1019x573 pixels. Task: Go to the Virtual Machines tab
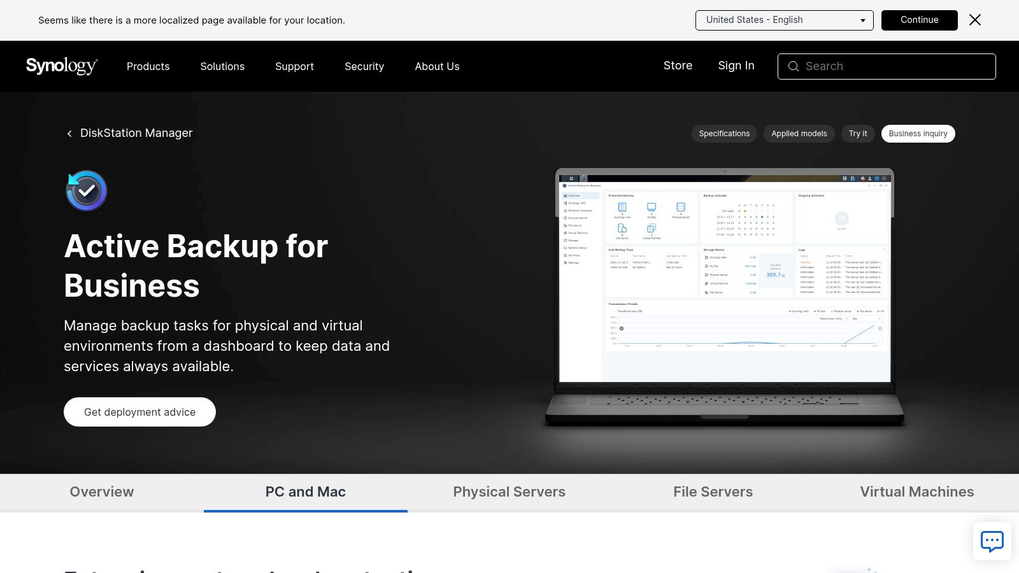pyautogui.click(x=917, y=492)
